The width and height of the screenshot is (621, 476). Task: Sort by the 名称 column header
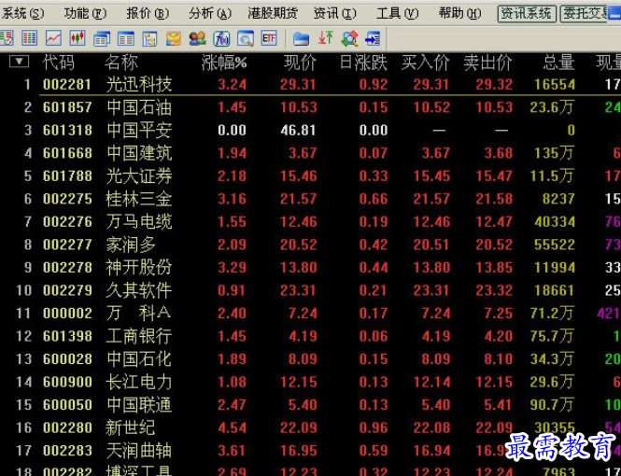pos(121,63)
